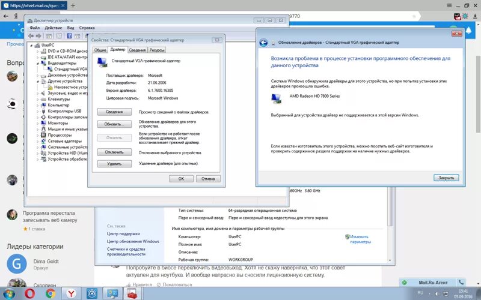Click Dima Goldt's G avatar
The height and width of the screenshot is (300, 481).
coord(17,264)
